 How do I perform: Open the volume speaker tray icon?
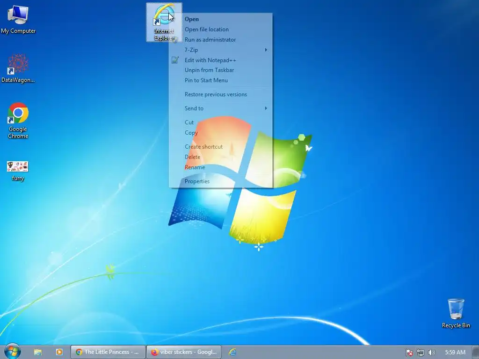click(432, 352)
